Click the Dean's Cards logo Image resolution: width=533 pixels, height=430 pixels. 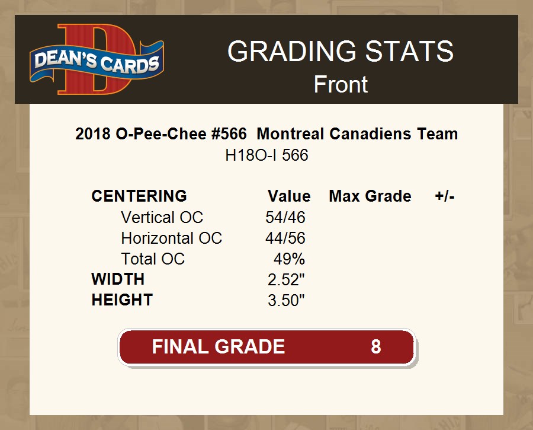pyautogui.click(x=97, y=60)
